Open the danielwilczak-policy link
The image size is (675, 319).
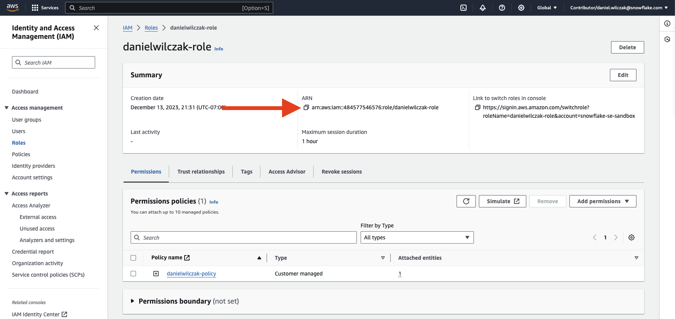[191, 274]
